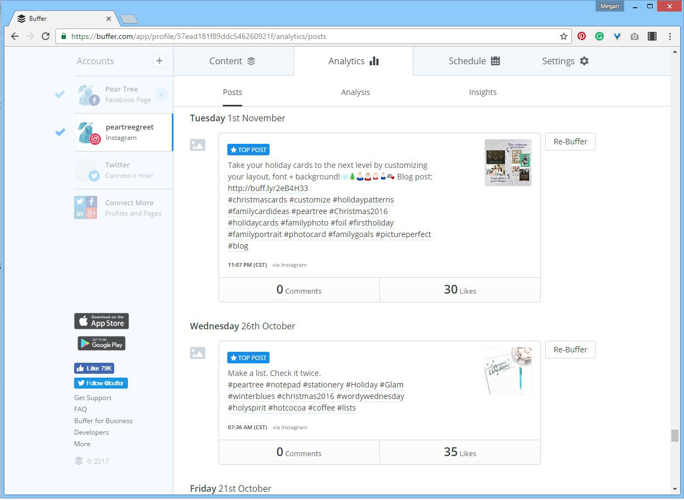Open the Grammarly extension icon
Viewport: 684px width, 500px height.
(599, 36)
